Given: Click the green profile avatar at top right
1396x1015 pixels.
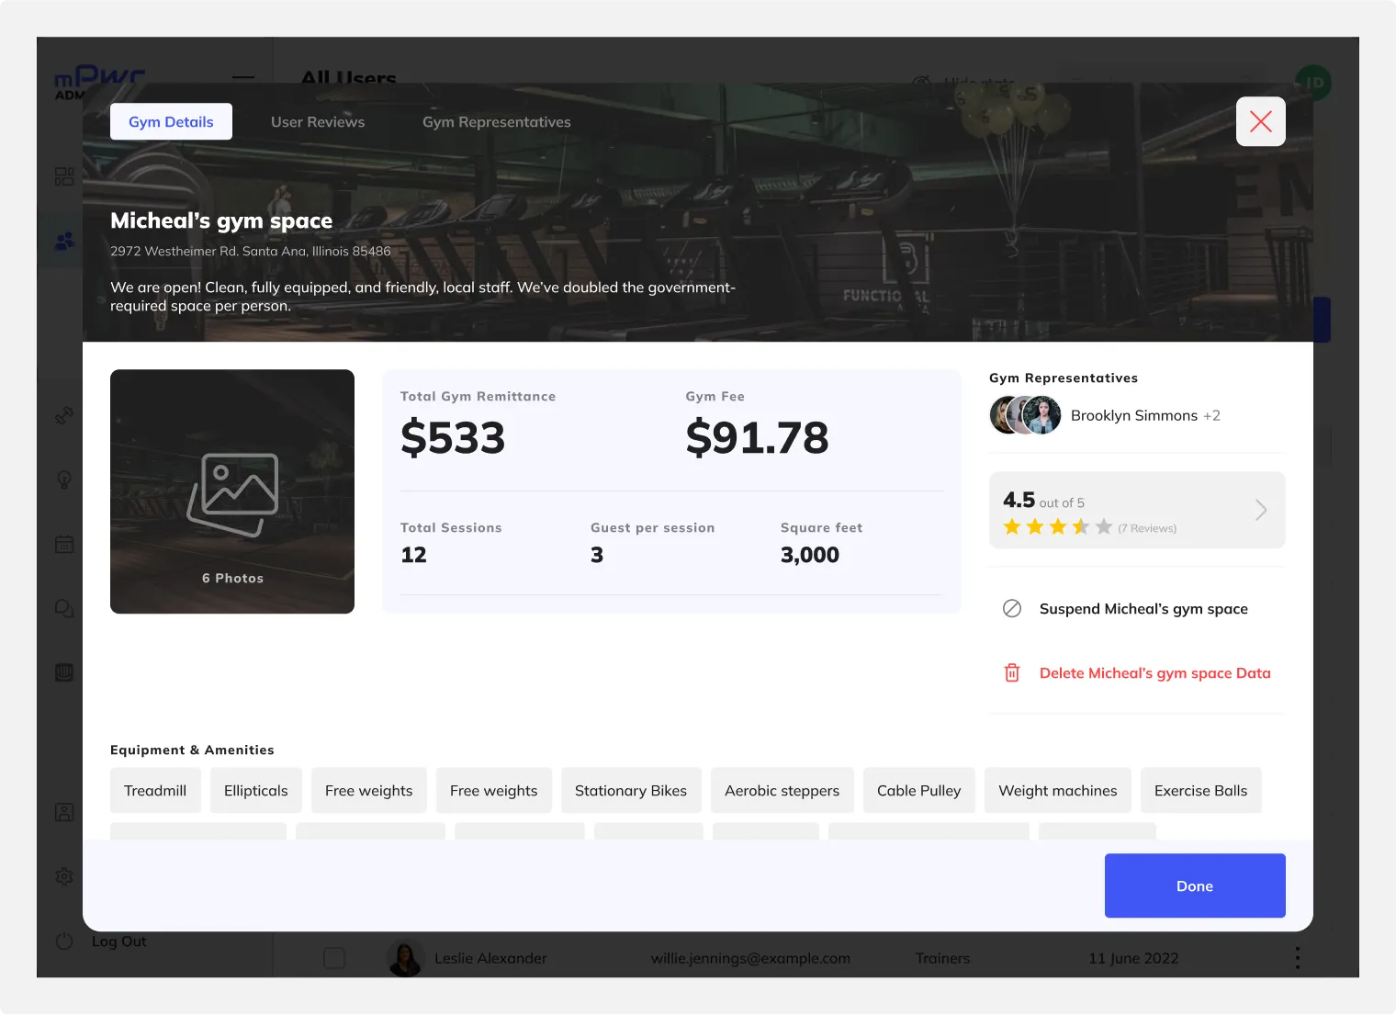Looking at the screenshot, I should click(x=1313, y=83).
